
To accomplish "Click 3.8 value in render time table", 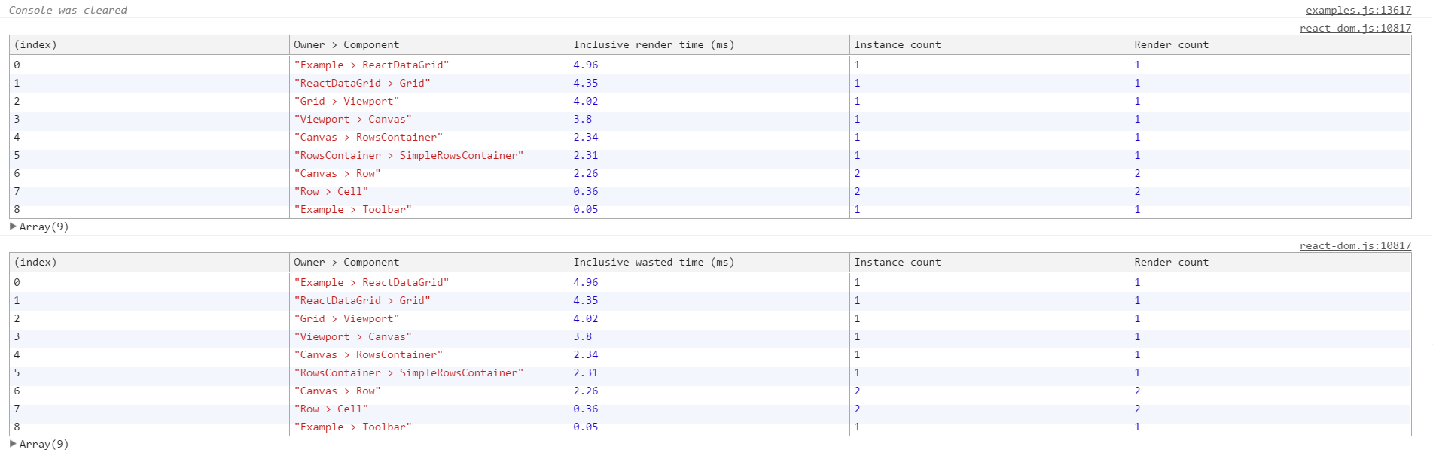I will point(583,119).
